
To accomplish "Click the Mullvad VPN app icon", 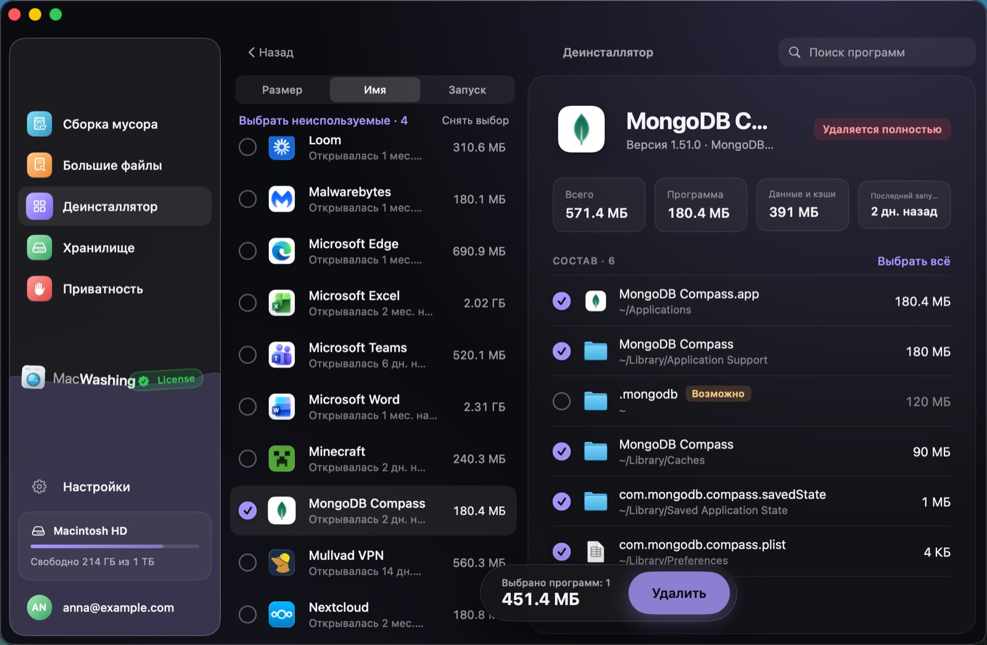I will point(282,562).
